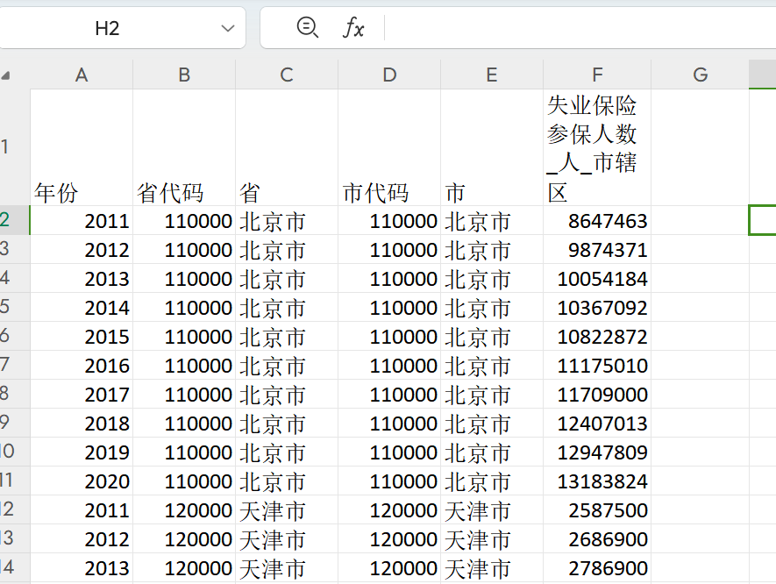The height and width of the screenshot is (584, 776).
Task: Click the 市 header cell in column E
Action: [x=492, y=147]
